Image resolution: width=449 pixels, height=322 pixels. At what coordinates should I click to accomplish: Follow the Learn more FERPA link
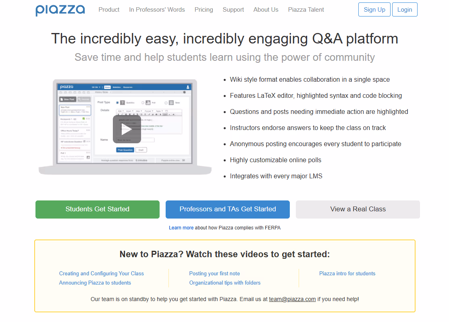tap(181, 228)
